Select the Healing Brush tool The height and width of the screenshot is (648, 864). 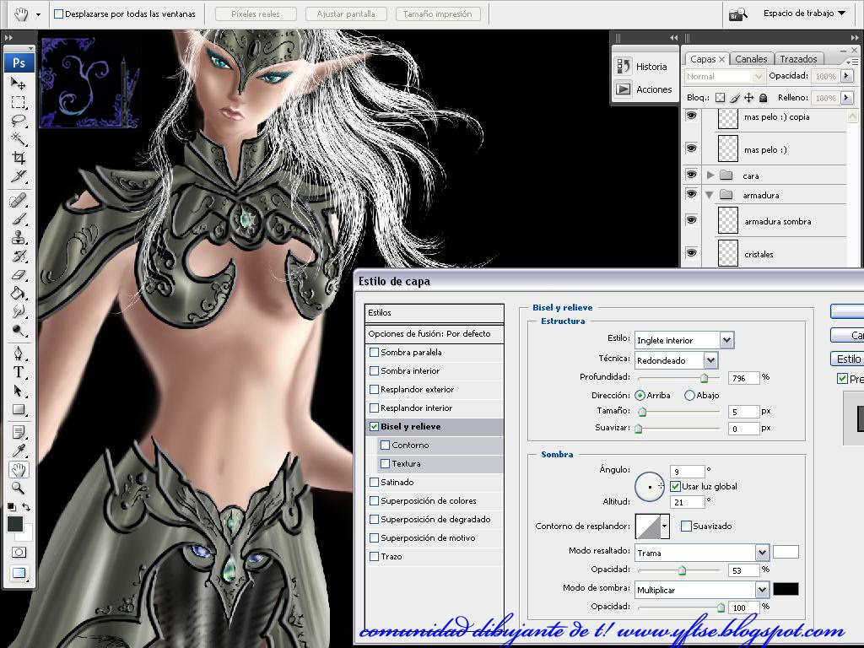[x=19, y=199]
